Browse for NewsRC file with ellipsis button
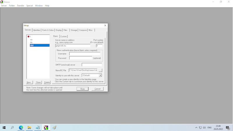This screenshot has height=131, width=233. (100, 70)
